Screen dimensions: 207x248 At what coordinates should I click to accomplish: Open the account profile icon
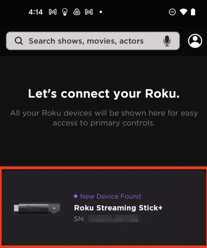195,41
